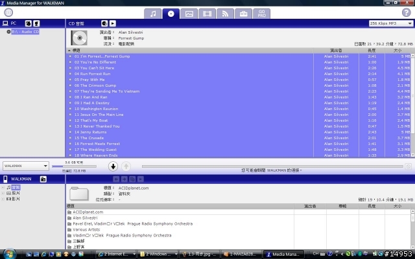Click the copy icon in WALKMAN toolbar
This screenshot has height=259, width=415.
pos(132,179)
